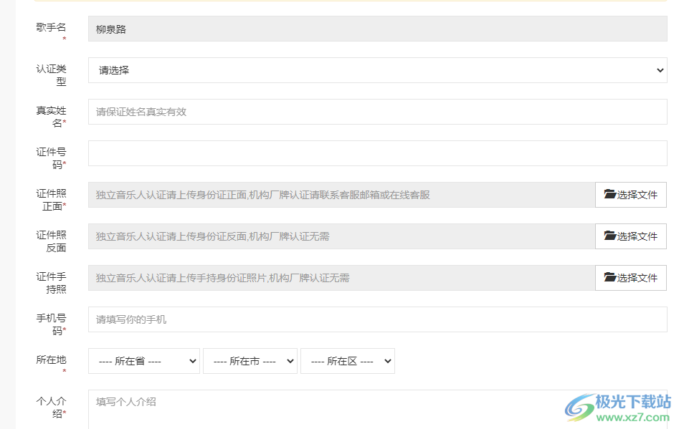Select the 手机号码 phone input field
Screen dimensions: 679x429
(x=377, y=319)
